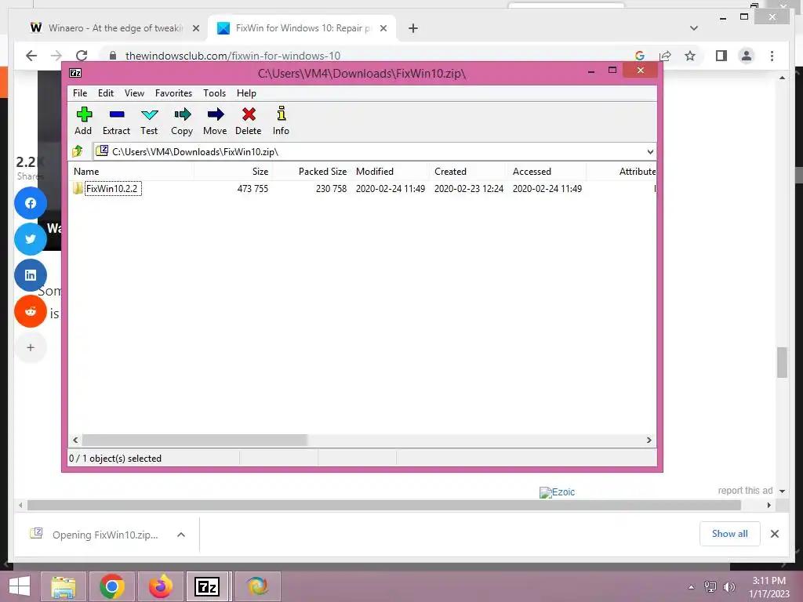This screenshot has width=803, height=602.
Task: Open the File menu
Action: tap(80, 93)
